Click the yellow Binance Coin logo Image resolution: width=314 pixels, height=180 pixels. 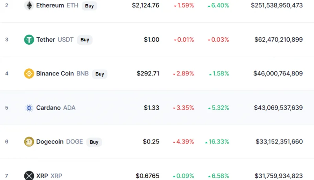29,73
